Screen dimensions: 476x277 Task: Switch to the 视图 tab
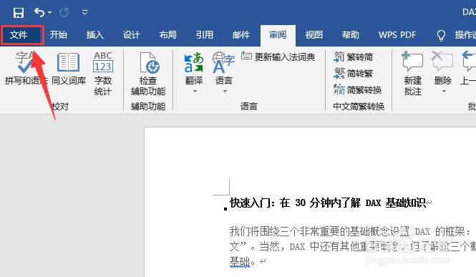pyautogui.click(x=314, y=35)
